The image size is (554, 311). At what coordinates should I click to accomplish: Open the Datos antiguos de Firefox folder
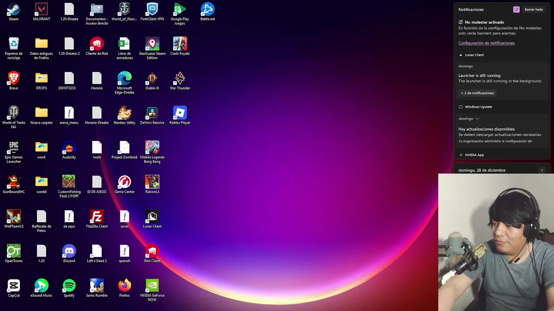click(41, 48)
